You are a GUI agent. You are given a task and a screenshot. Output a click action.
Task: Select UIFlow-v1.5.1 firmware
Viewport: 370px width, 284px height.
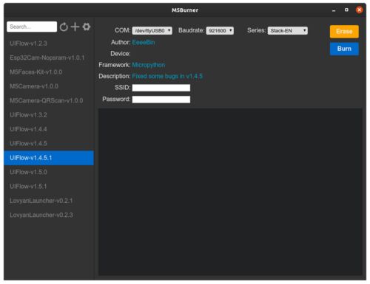(49, 187)
